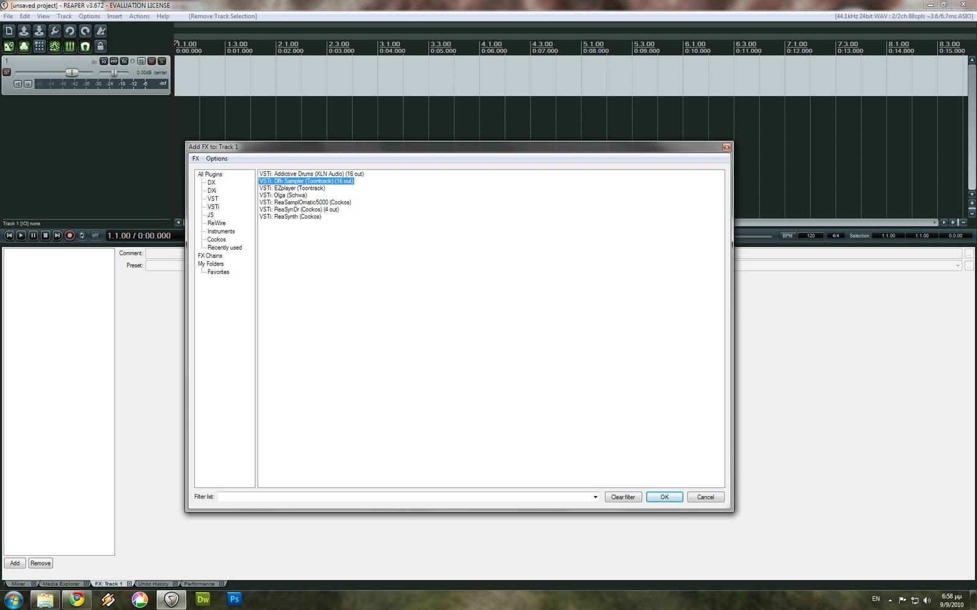Open the project settings wrench icon
This screenshot has height=610, width=977.
coord(54,30)
